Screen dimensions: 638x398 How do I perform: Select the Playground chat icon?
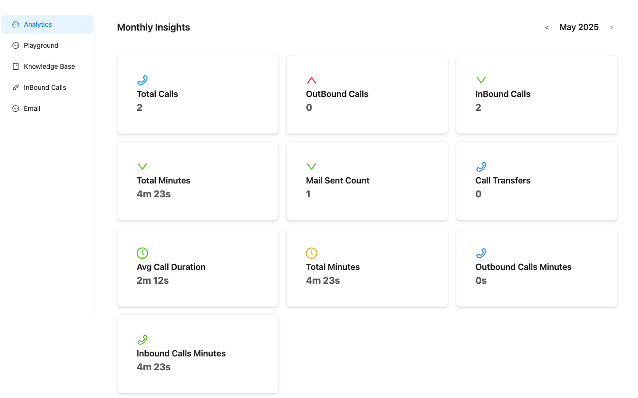pyautogui.click(x=15, y=45)
